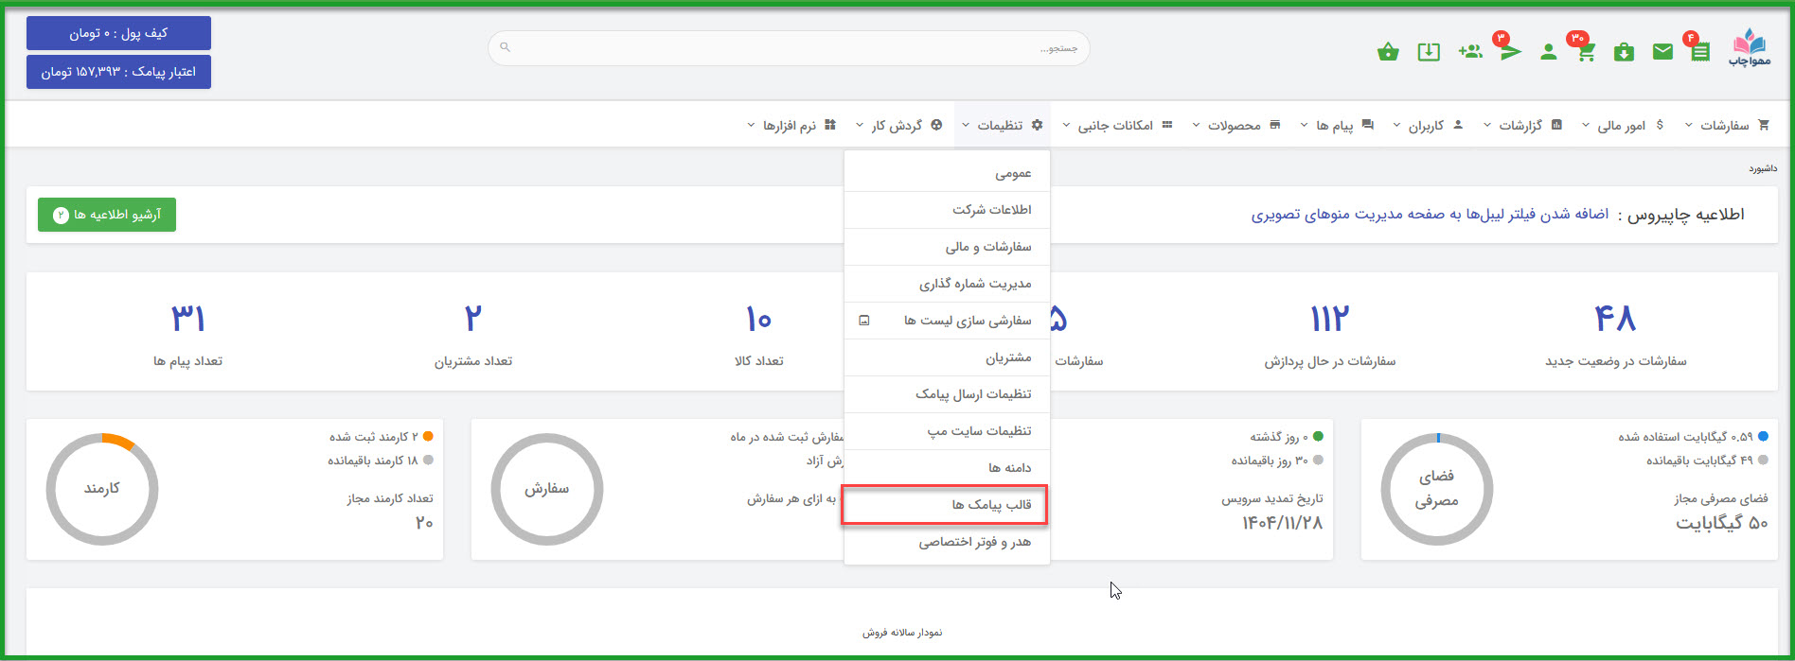
Task: Click the add users group icon
Action: tap(1470, 52)
